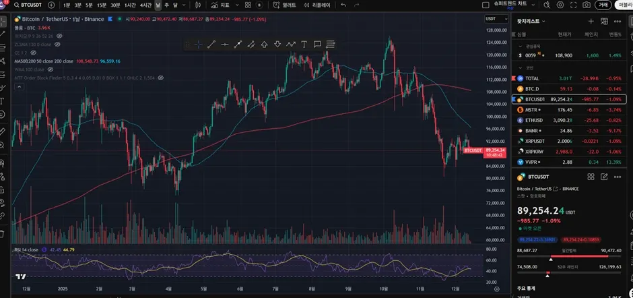
Task: Open the 왓치리스트 dropdown
Action: tap(531, 21)
